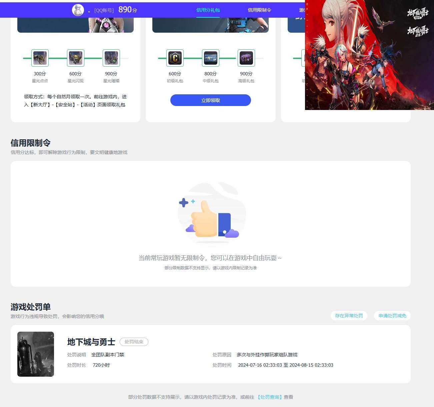Click the 多次与外挂作弊玩家组队游戏 penalty reason
Image resolution: width=434 pixels, height=407 pixels.
coord(267,355)
